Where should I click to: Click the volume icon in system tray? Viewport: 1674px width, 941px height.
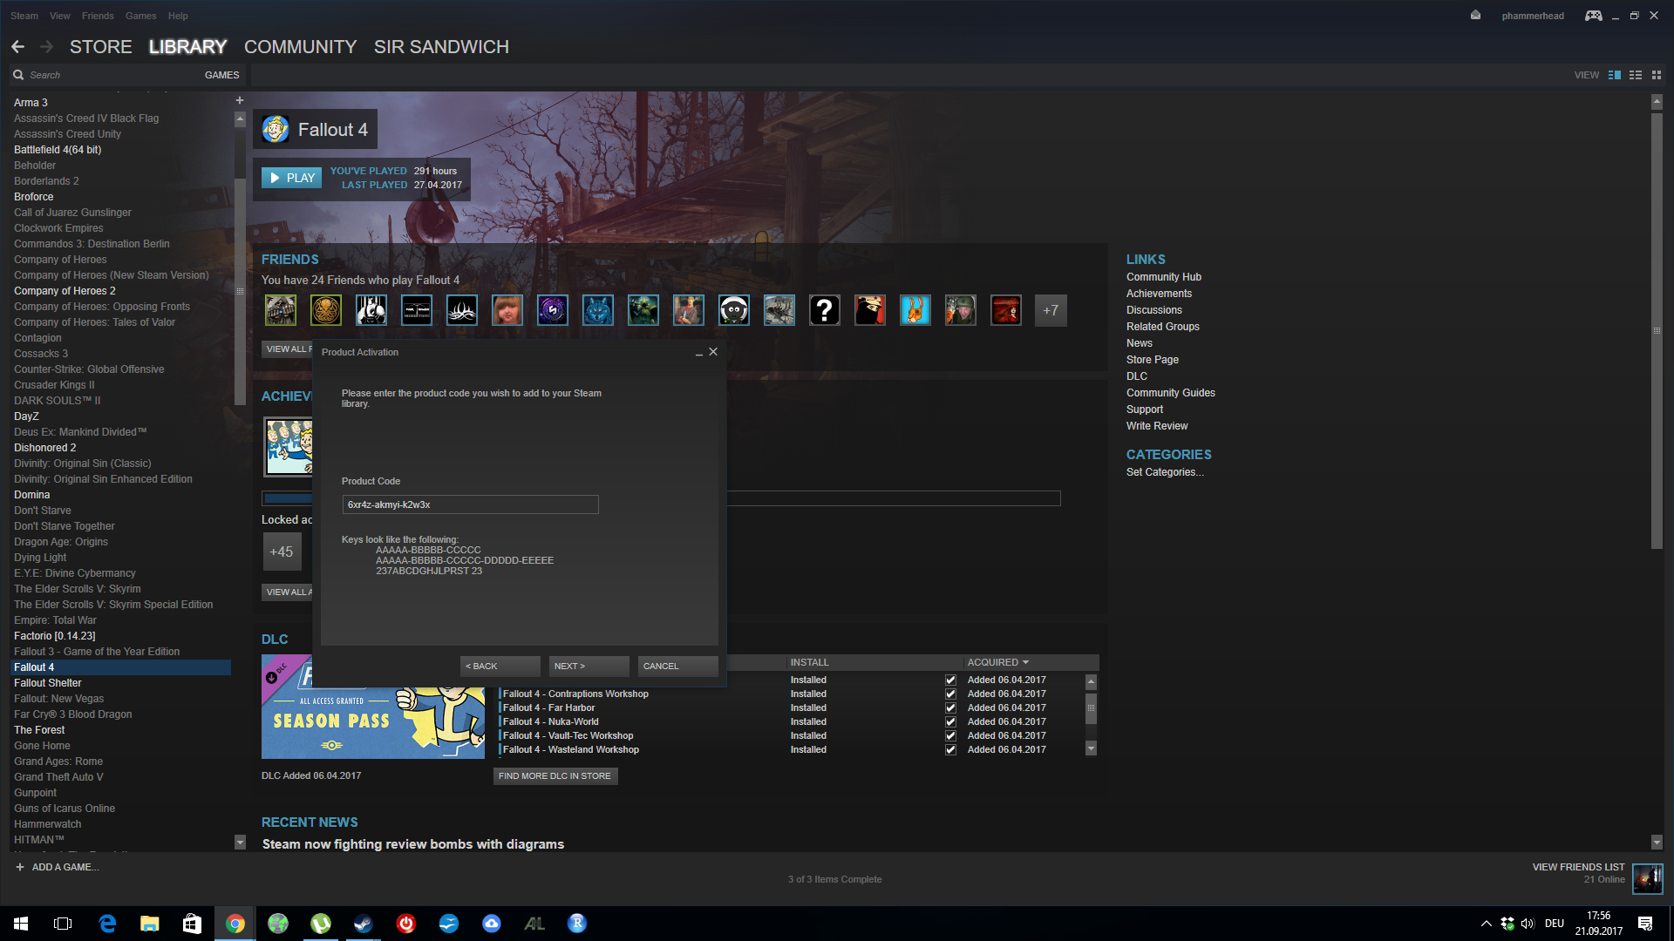point(1528,924)
